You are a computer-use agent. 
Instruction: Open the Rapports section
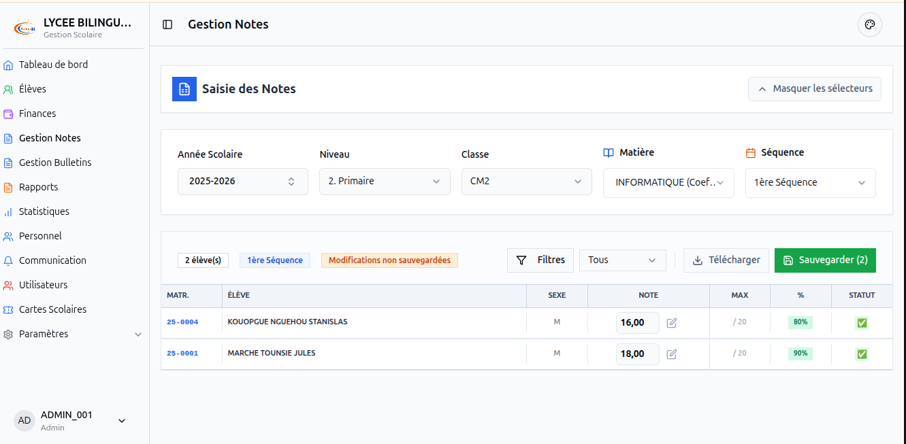[38, 188]
